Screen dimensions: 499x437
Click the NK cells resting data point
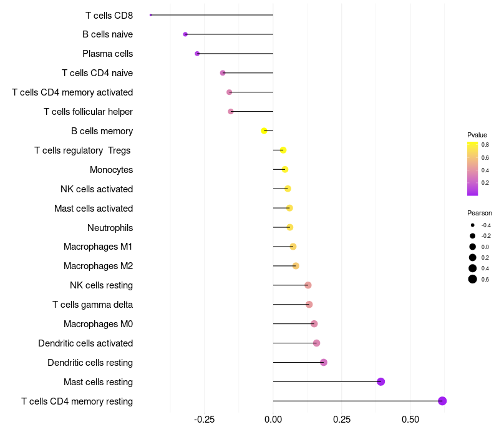(x=308, y=285)
